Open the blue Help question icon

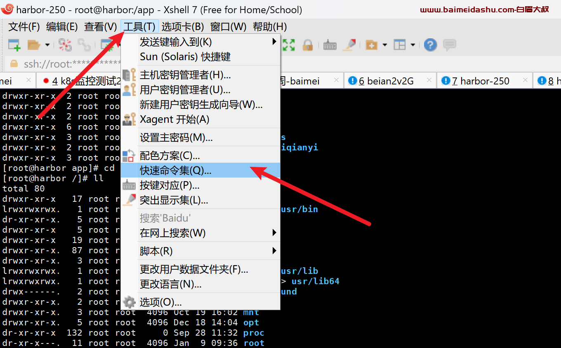(430, 44)
